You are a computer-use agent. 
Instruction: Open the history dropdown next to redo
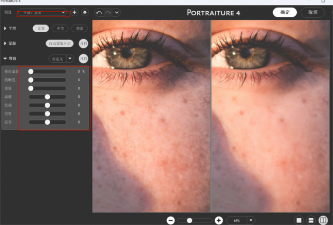pos(117,13)
